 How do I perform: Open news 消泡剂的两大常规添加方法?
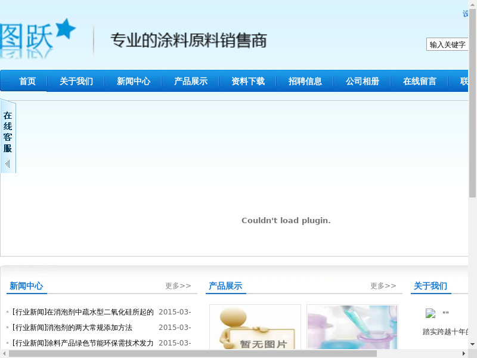point(72,328)
